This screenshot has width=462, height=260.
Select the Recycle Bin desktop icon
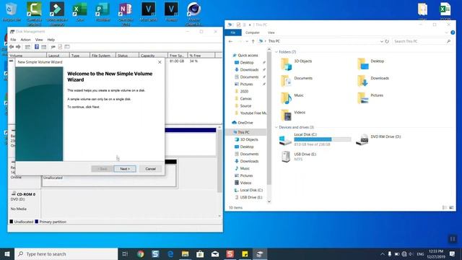pos(12,12)
